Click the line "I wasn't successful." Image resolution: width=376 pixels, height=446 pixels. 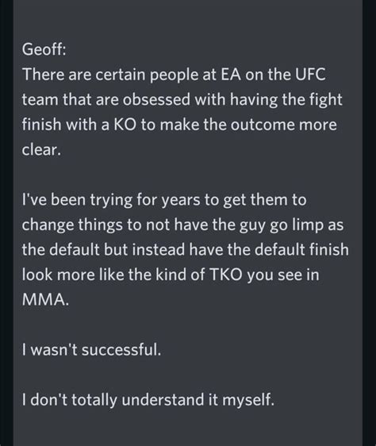coord(91,349)
